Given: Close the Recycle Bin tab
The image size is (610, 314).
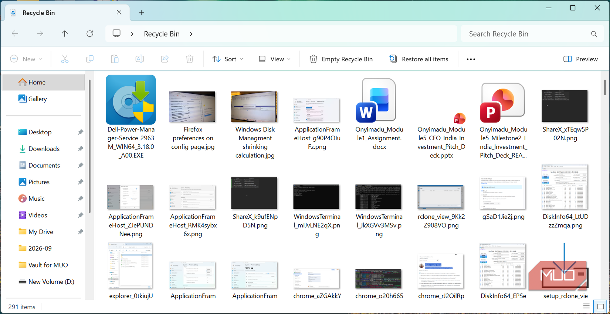Looking at the screenshot, I should pyautogui.click(x=119, y=13).
